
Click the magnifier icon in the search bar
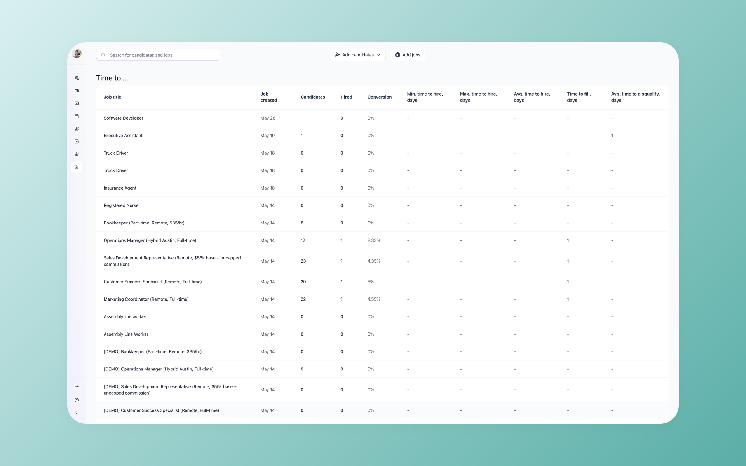coord(103,55)
